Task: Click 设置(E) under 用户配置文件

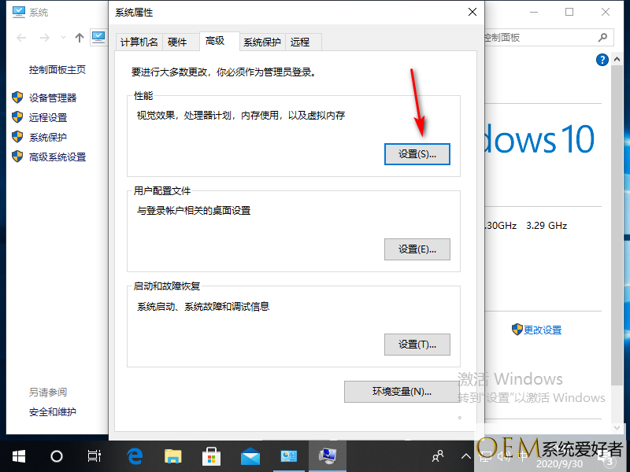Action: pos(417,249)
